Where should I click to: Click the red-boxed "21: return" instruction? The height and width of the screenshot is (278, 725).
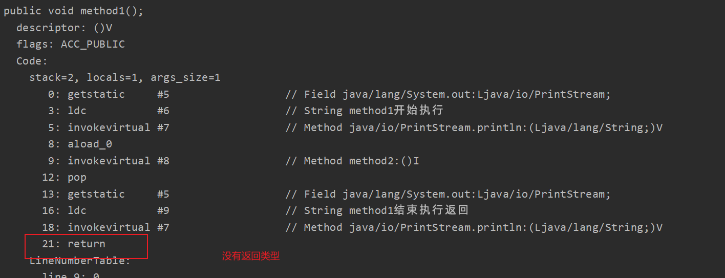[74, 244]
